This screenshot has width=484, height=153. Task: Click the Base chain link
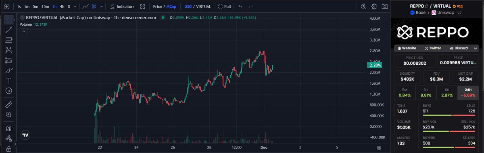click(x=418, y=13)
